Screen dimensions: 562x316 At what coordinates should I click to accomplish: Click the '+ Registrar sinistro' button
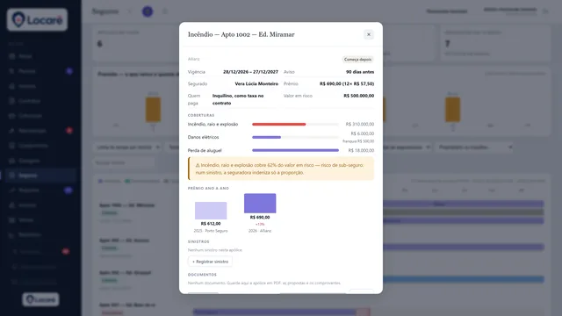click(x=210, y=262)
